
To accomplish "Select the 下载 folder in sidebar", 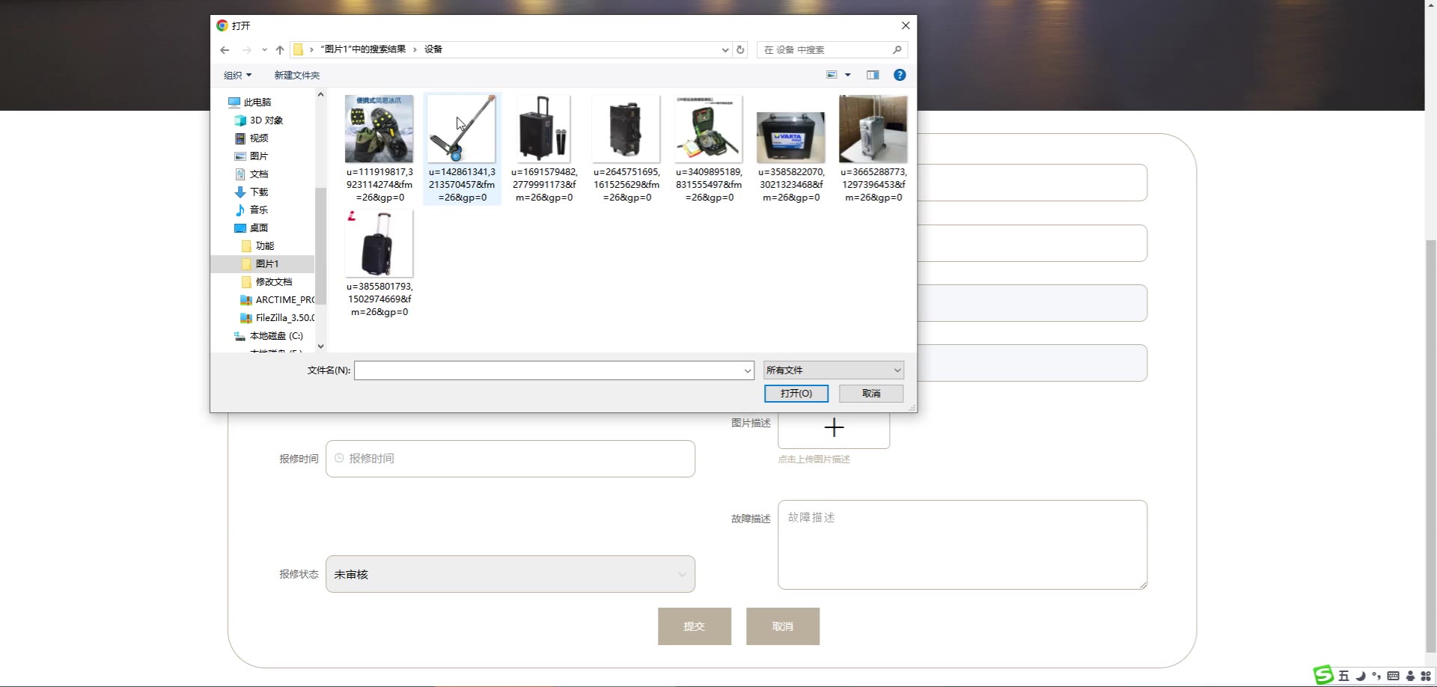I will pos(258,192).
